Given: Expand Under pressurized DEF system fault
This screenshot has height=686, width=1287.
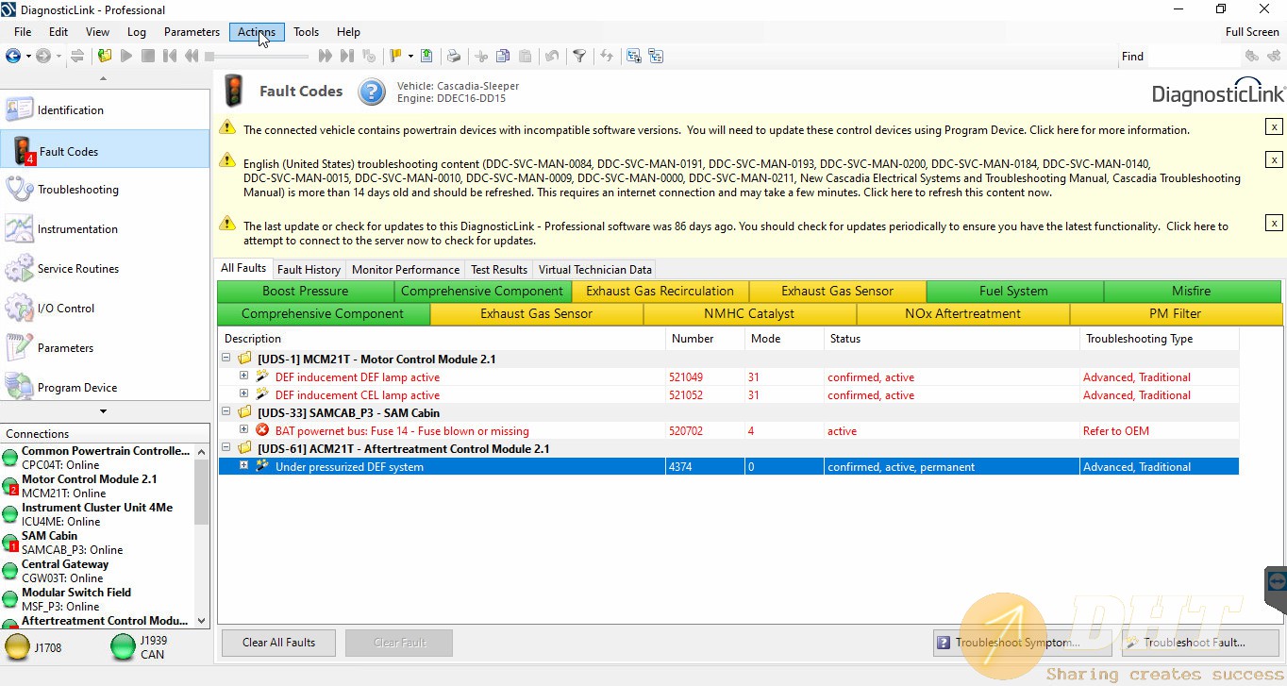Looking at the screenshot, I should tap(243, 466).
